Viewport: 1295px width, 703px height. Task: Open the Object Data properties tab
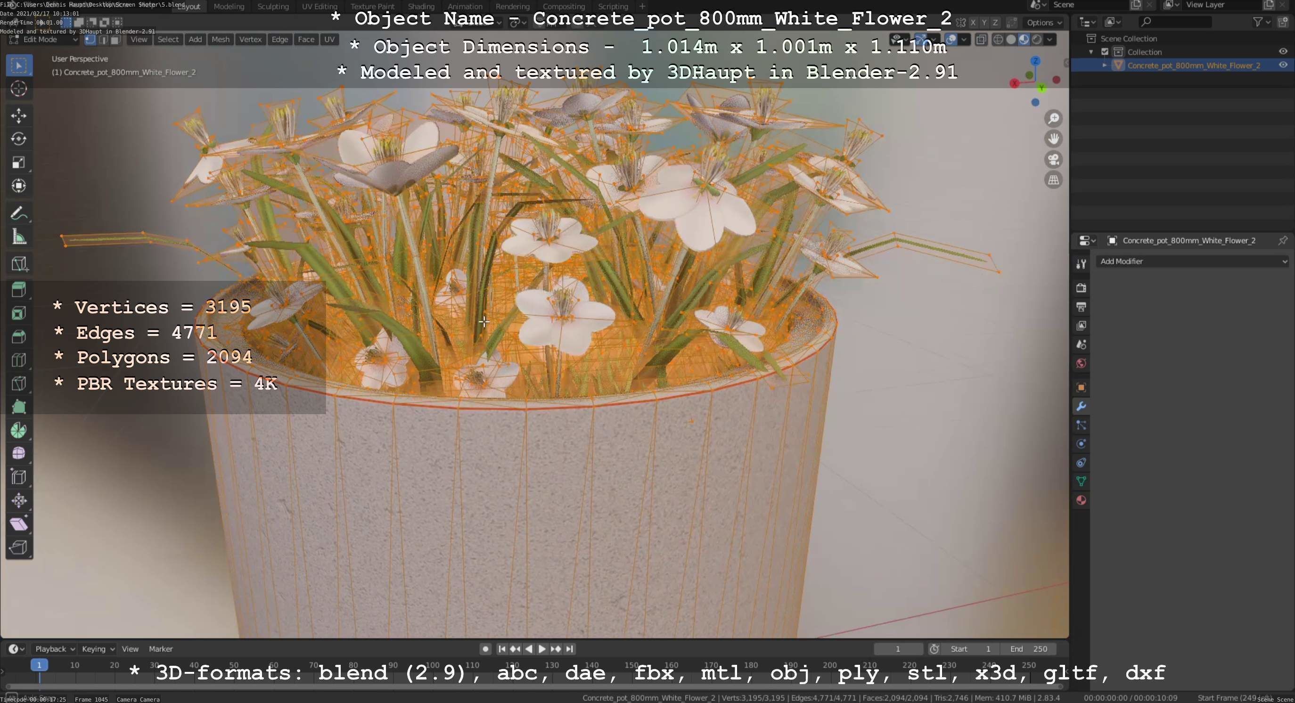[x=1081, y=482]
